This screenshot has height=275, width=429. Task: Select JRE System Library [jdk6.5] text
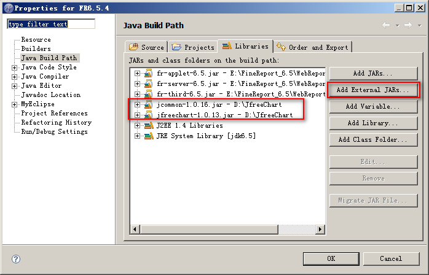point(207,136)
